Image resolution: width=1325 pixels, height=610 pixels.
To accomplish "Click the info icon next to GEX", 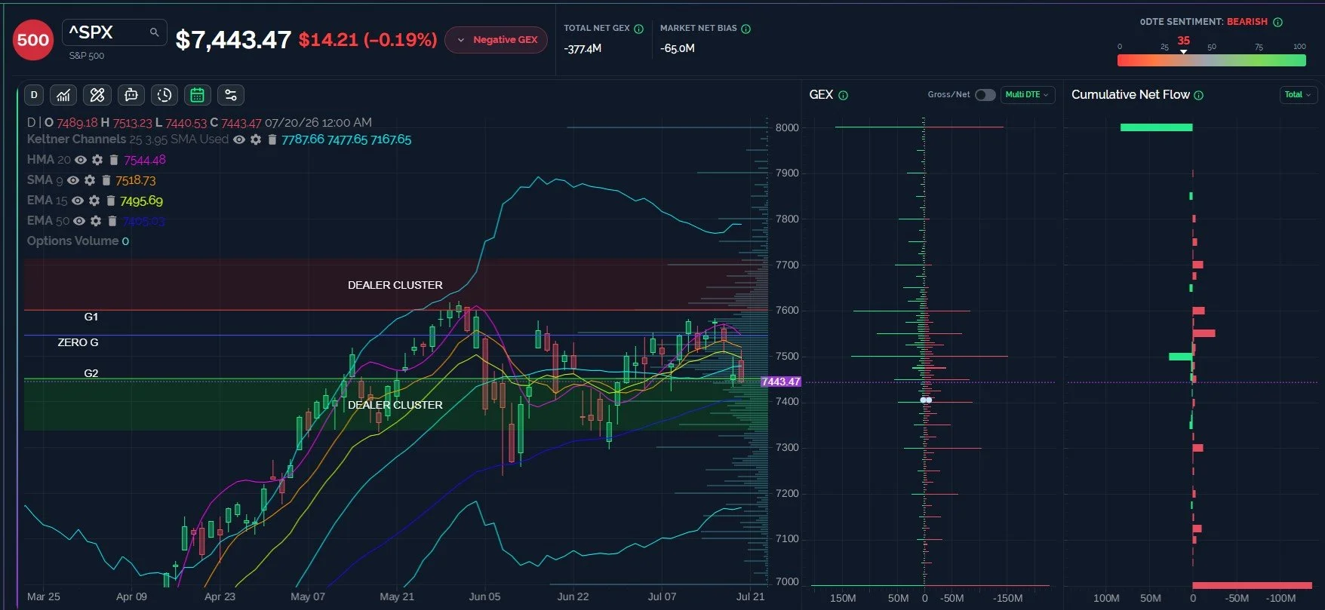I will tap(844, 95).
